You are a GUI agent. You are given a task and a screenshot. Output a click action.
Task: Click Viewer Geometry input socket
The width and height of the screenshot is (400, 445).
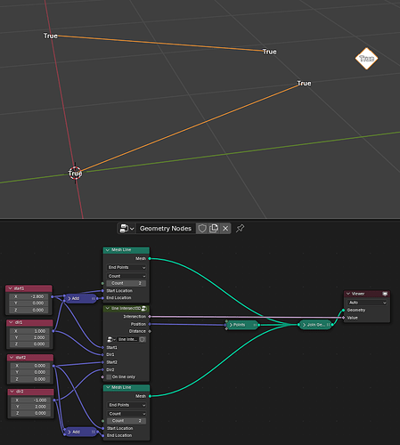[344, 310]
